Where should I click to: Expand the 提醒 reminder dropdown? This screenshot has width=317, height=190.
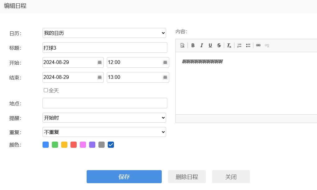tap(104, 118)
